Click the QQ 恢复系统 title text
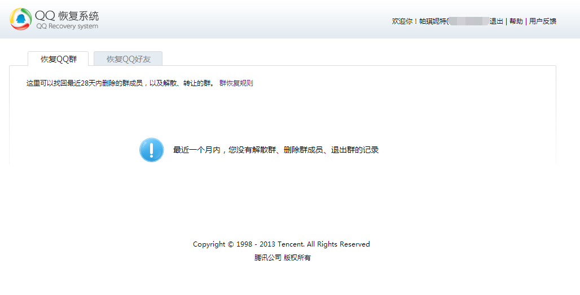The width and height of the screenshot is (580, 295). point(67,16)
